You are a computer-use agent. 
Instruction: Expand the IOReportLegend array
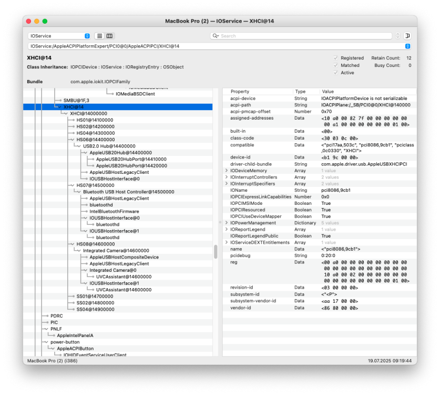tap(227, 229)
